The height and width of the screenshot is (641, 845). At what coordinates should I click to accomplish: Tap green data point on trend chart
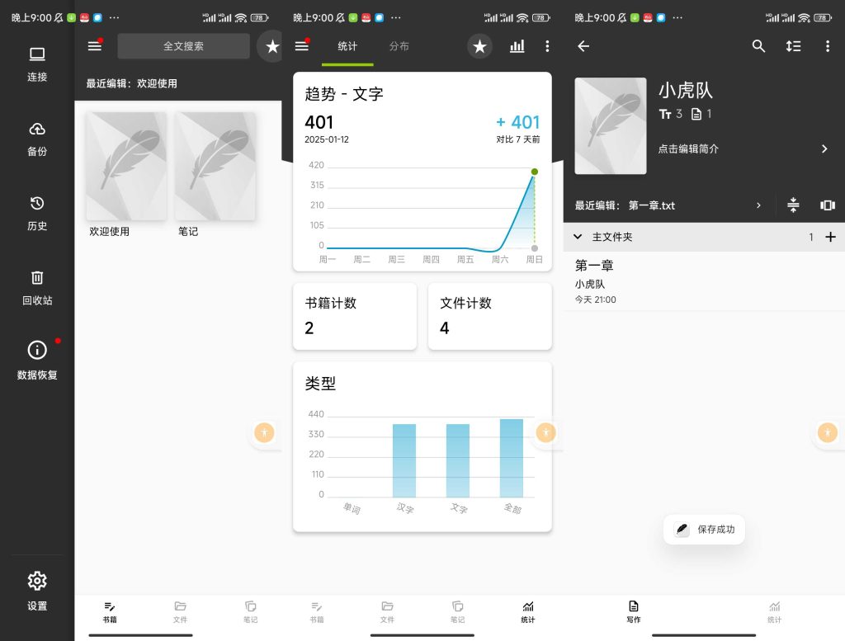point(535,172)
